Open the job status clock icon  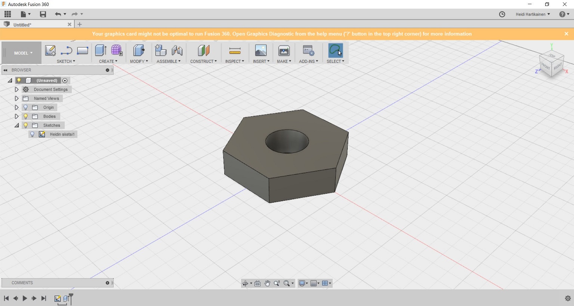502,14
